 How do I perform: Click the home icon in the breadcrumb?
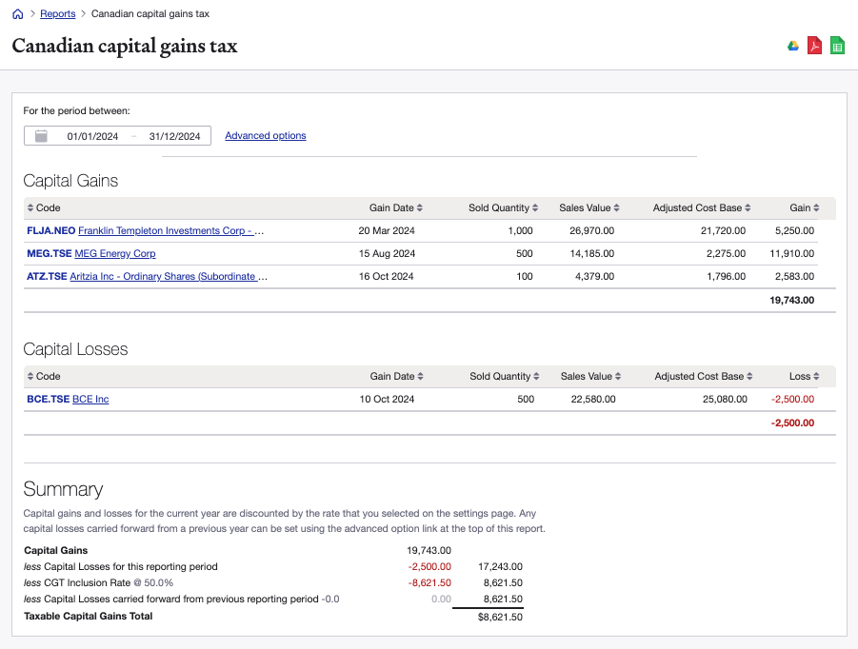coord(17,14)
